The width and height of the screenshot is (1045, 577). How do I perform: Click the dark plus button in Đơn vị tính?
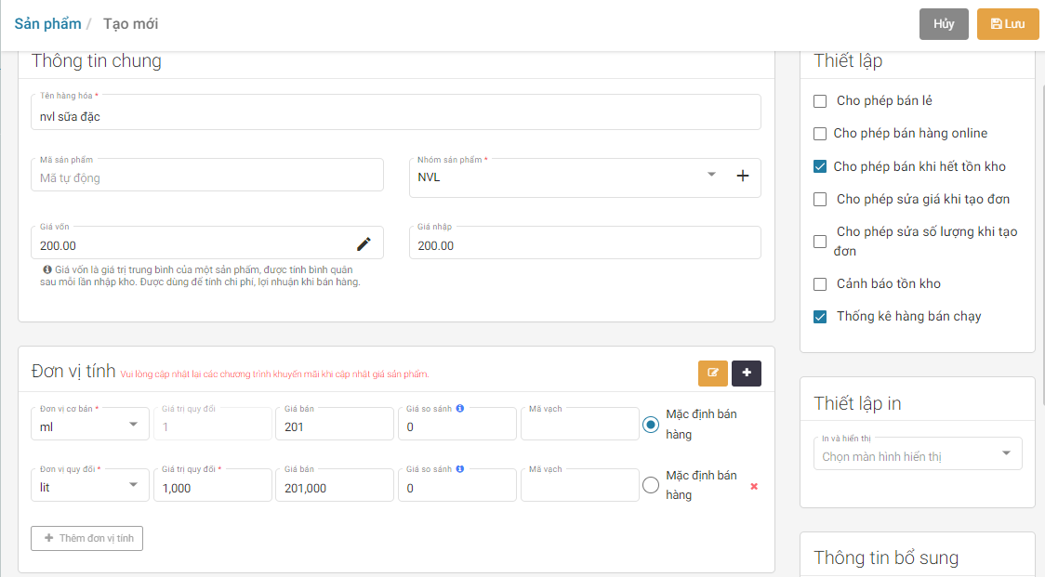click(747, 374)
